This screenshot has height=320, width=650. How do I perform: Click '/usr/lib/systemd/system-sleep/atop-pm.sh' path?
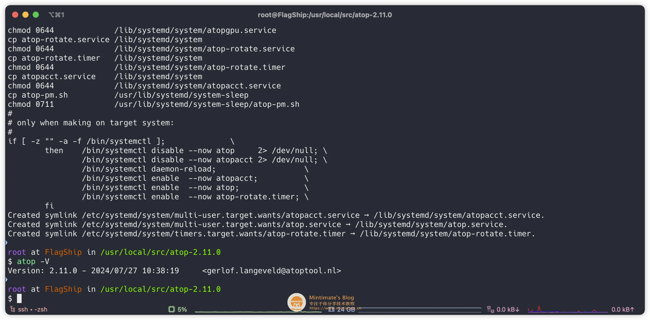(x=207, y=104)
